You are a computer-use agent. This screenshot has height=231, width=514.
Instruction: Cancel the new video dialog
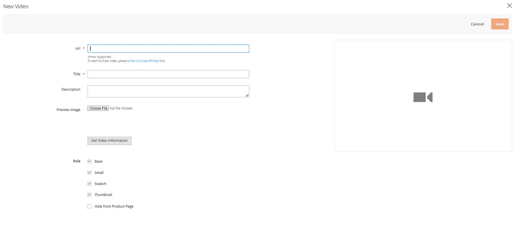point(477,24)
